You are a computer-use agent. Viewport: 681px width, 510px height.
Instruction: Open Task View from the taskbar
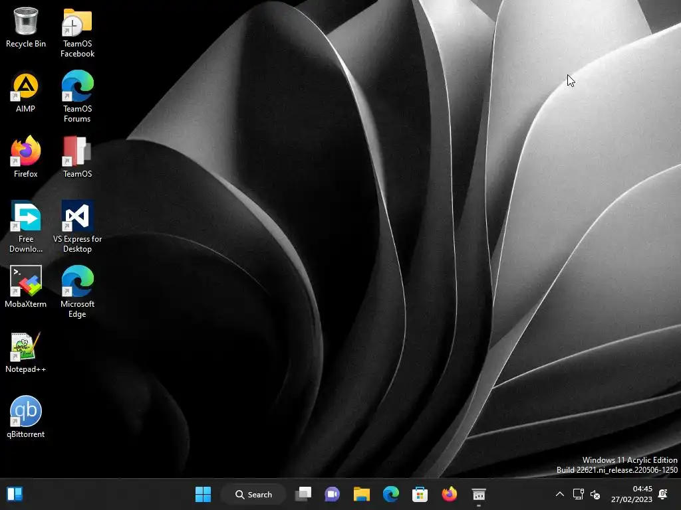[303, 494]
